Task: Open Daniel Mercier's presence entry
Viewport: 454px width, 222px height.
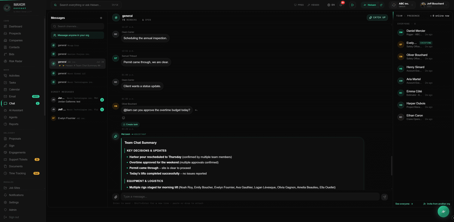Action: click(x=423, y=32)
